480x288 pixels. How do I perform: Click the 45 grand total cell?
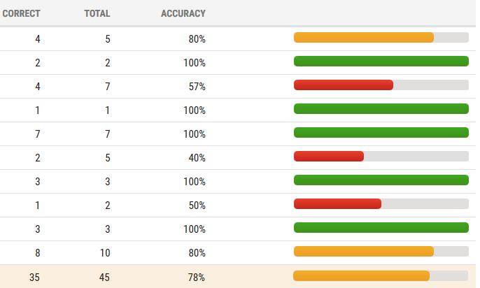pyautogui.click(x=104, y=278)
